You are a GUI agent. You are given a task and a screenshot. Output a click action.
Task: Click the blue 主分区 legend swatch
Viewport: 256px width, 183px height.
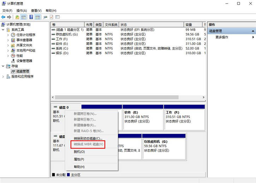click(69, 175)
